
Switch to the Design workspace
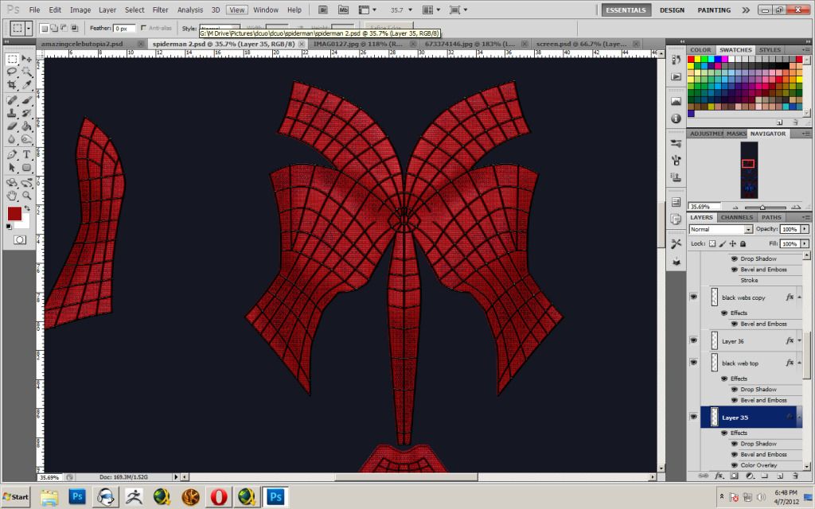[x=672, y=10]
